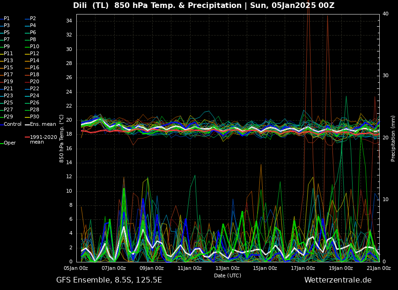Click the Control legend entry
Screen dimensions: 398x290
13,124
